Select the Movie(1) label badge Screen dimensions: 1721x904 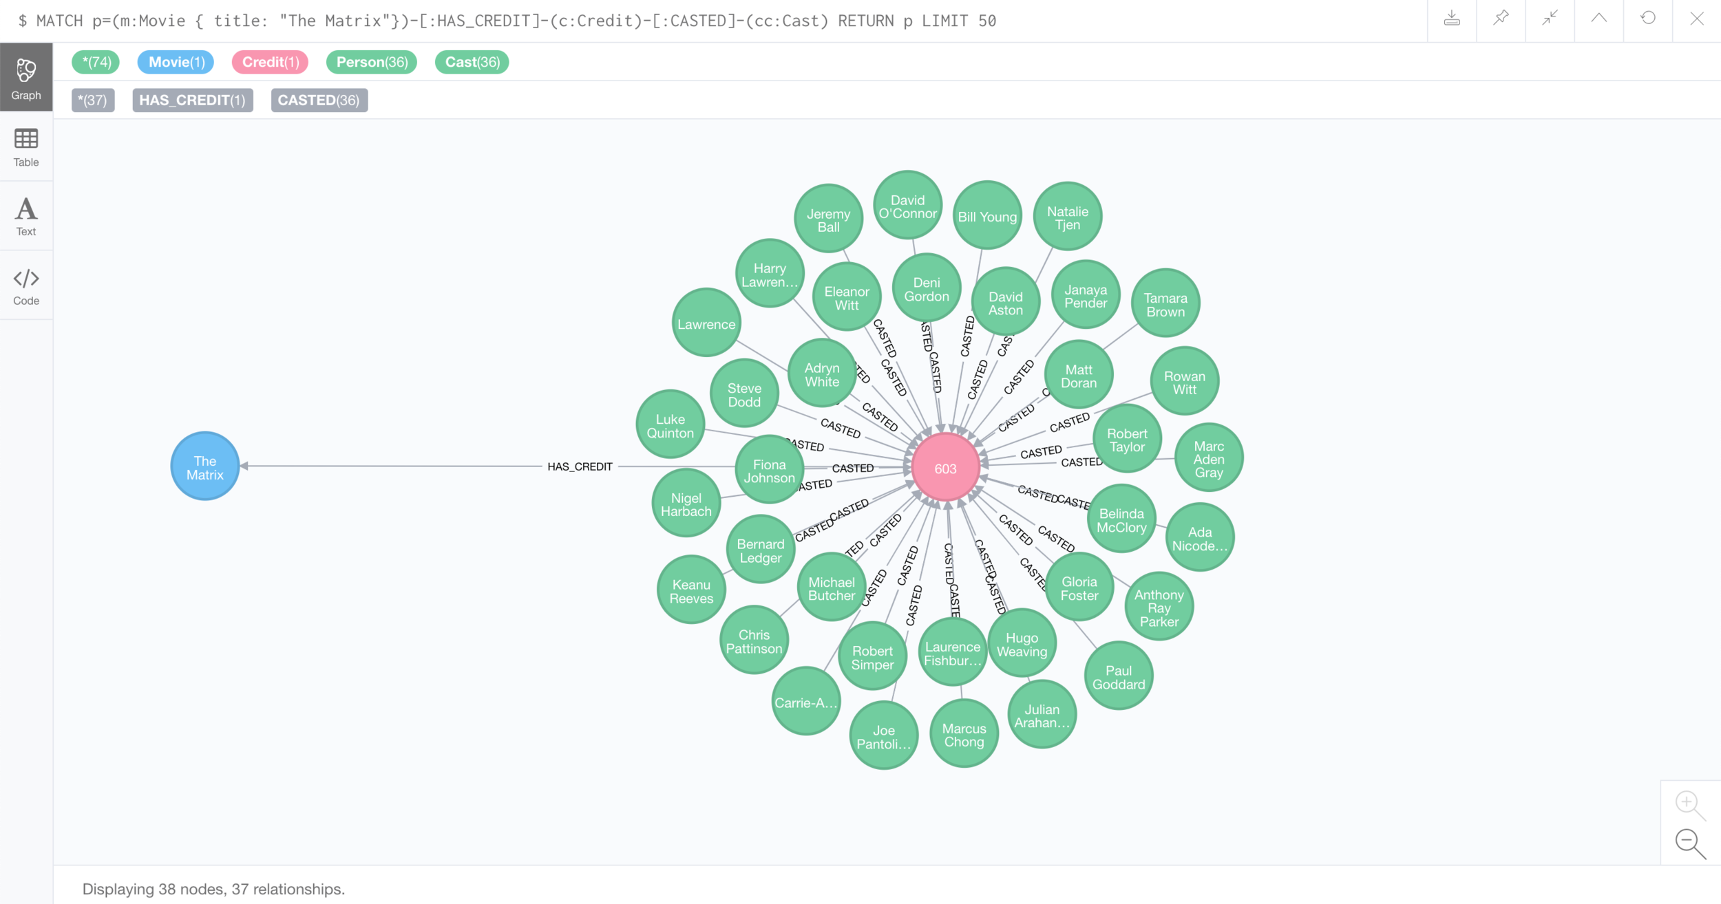(176, 62)
